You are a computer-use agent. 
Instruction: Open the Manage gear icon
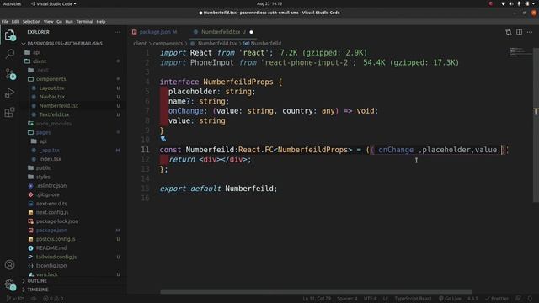pos(9,284)
